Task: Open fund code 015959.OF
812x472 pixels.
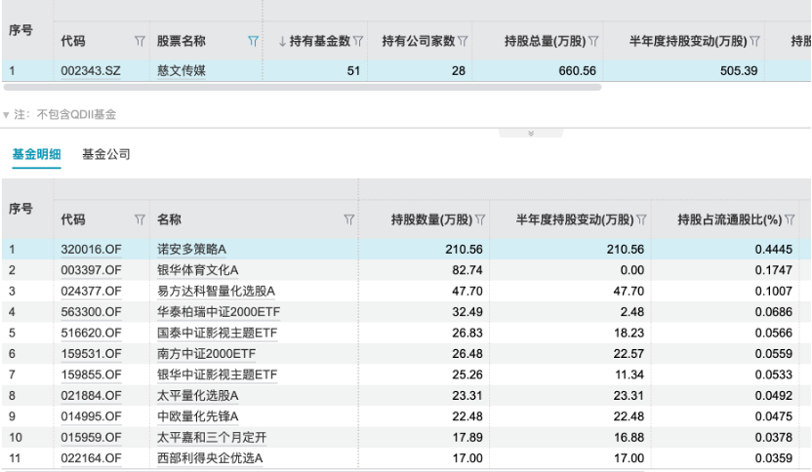Action: pyautogui.click(x=91, y=437)
